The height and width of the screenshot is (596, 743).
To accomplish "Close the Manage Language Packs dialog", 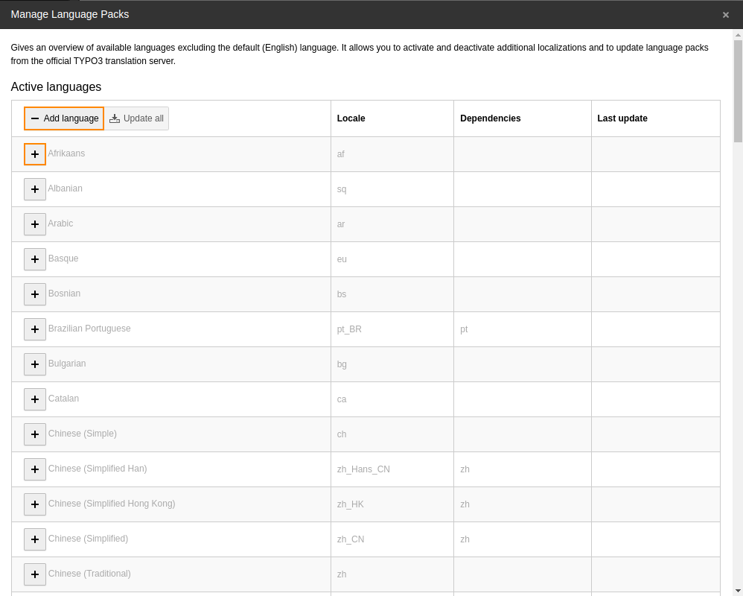I will click(x=725, y=15).
